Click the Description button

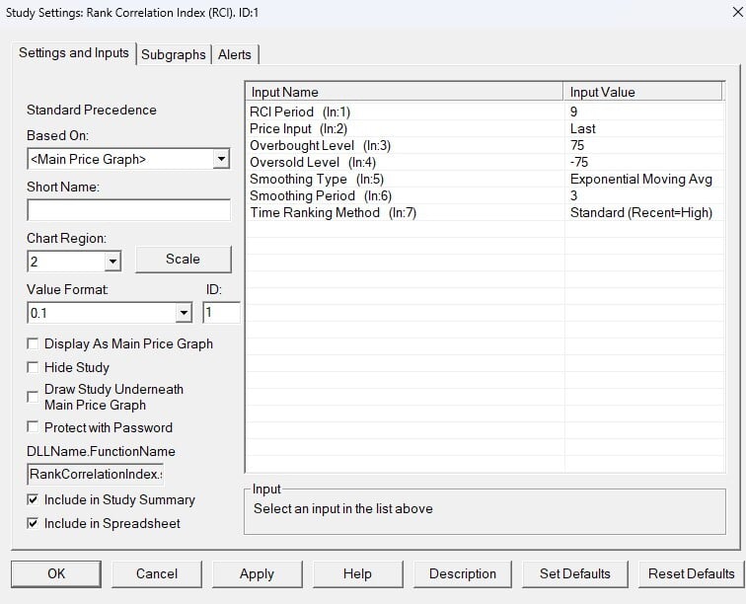tap(463, 573)
